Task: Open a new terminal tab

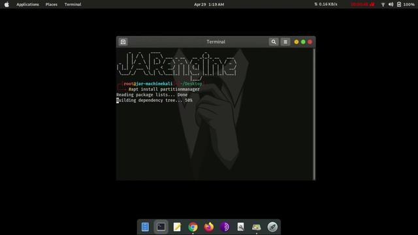Action: click(x=123, y=42)
